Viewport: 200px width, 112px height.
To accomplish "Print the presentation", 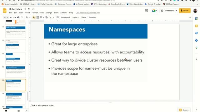I will tap(18, 17).
